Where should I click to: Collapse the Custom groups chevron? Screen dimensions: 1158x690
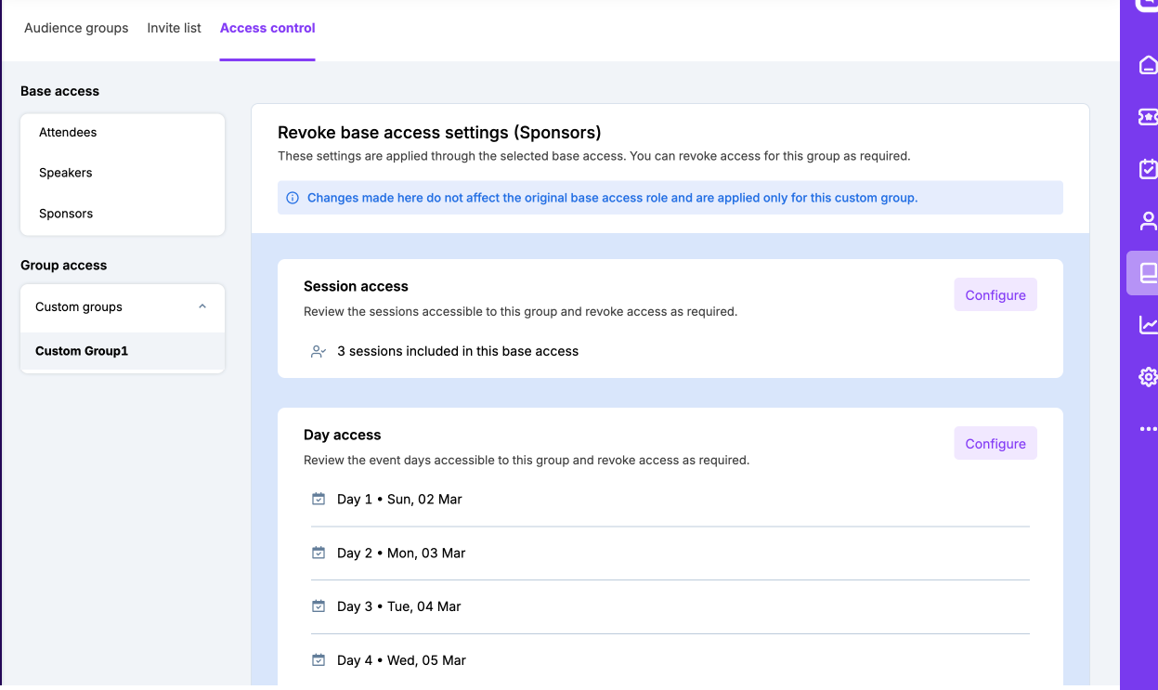tap(202, 307)
